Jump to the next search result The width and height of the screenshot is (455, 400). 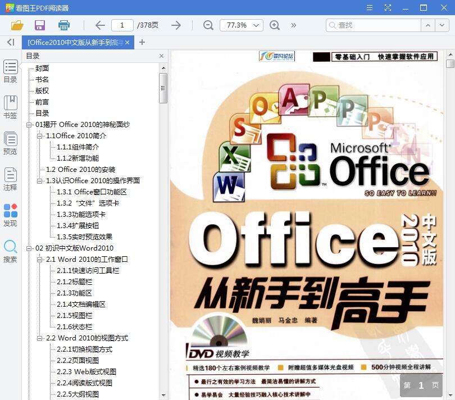coord(442,25)
